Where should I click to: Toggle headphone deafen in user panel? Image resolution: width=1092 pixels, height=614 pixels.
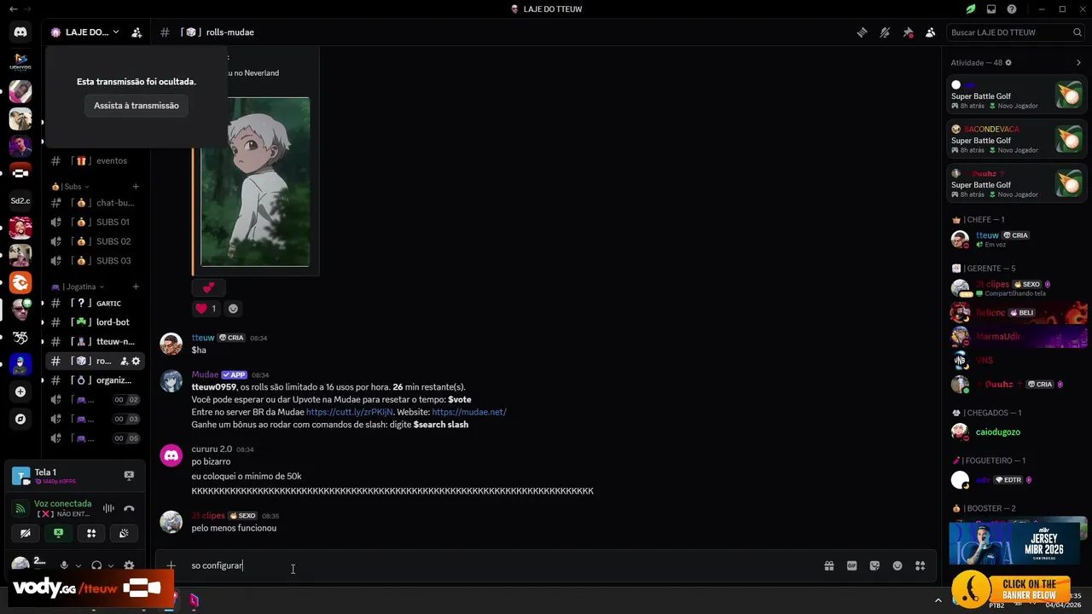click(x=96, y=565)
